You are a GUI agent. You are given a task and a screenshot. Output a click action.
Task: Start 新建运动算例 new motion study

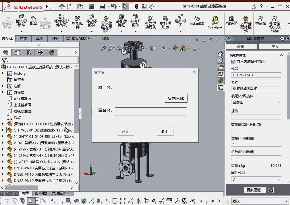coord(150,23)
